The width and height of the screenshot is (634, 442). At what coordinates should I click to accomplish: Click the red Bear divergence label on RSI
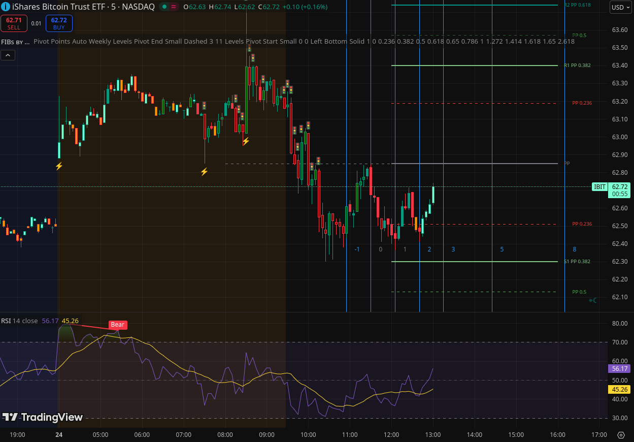click(x=117, y=325)
